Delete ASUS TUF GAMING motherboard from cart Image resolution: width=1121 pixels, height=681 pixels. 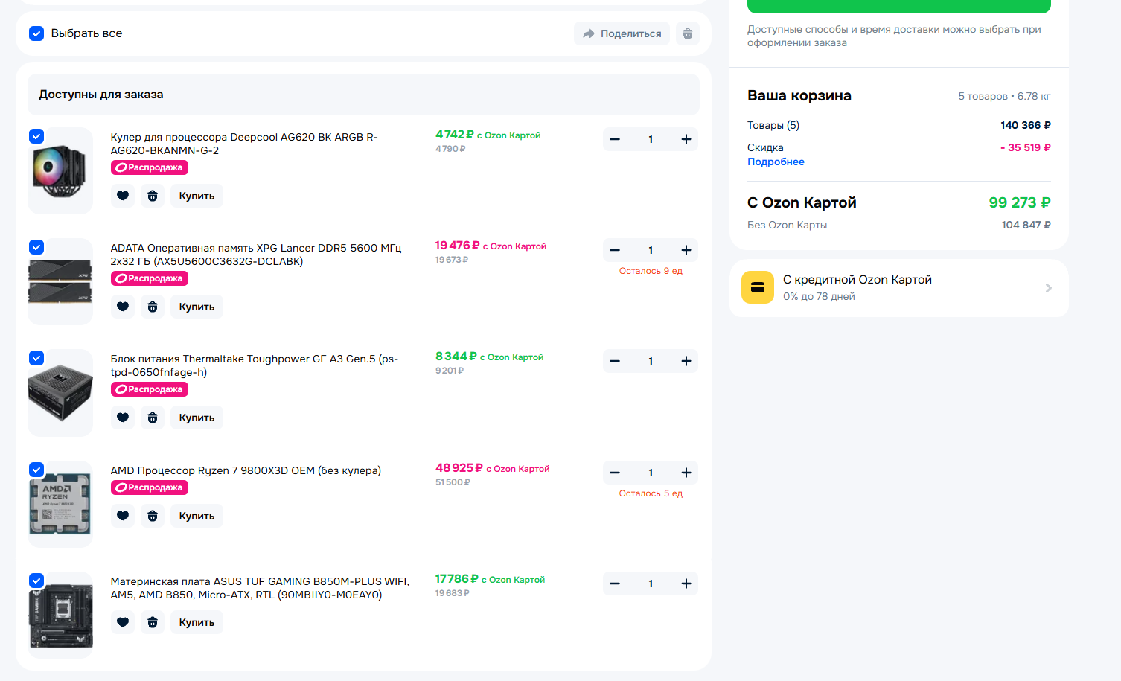pyautogui.click(x=153, y=622)
